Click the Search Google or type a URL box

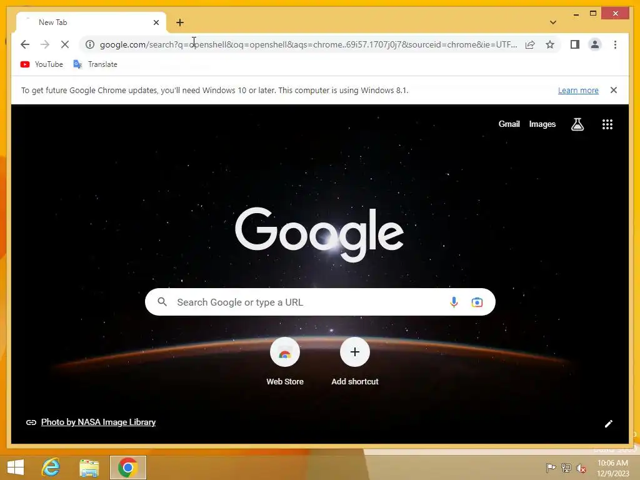click(320, 302)
